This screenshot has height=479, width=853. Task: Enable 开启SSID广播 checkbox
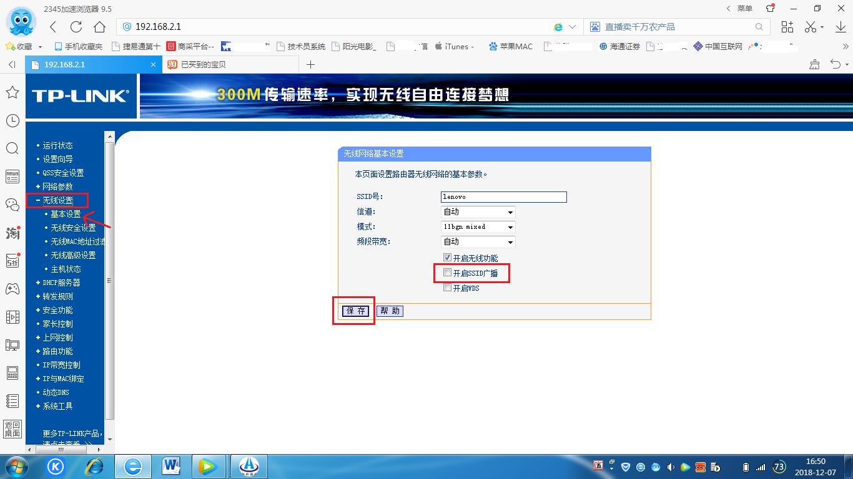pos(447,273)
